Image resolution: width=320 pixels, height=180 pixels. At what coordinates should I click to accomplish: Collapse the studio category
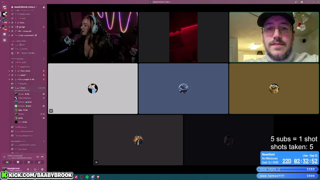pos(18,141)
